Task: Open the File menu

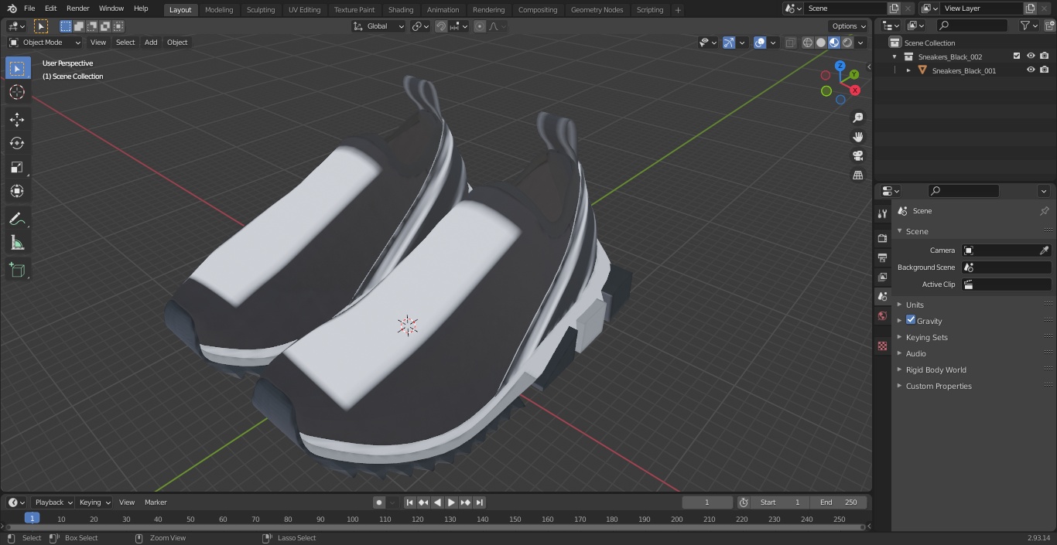Action: (x=29, y=9)
